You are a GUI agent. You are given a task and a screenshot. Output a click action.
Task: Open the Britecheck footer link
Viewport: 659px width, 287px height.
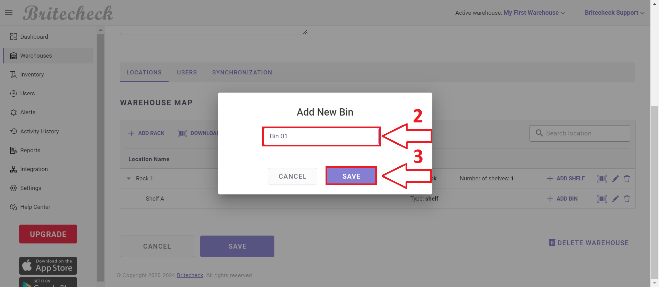pos(190,275)
